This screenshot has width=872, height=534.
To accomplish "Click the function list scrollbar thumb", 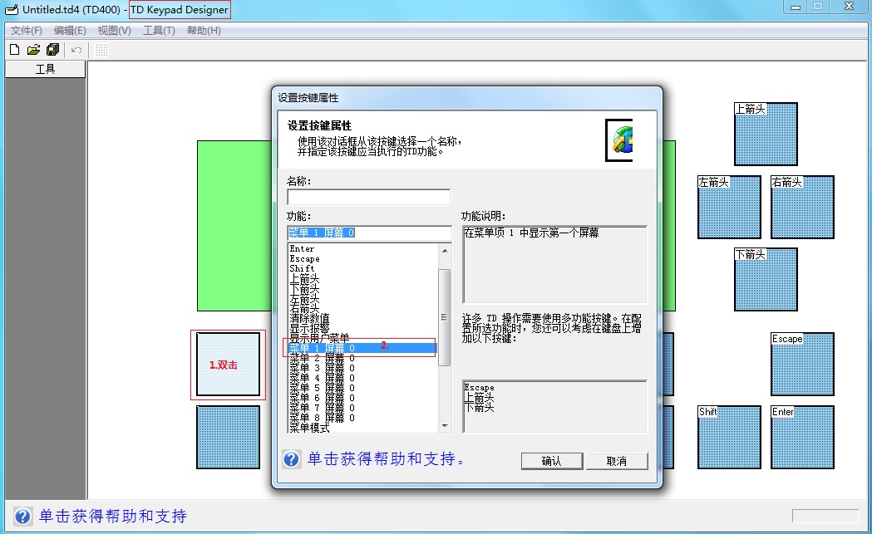I will [x=445, y=317].
